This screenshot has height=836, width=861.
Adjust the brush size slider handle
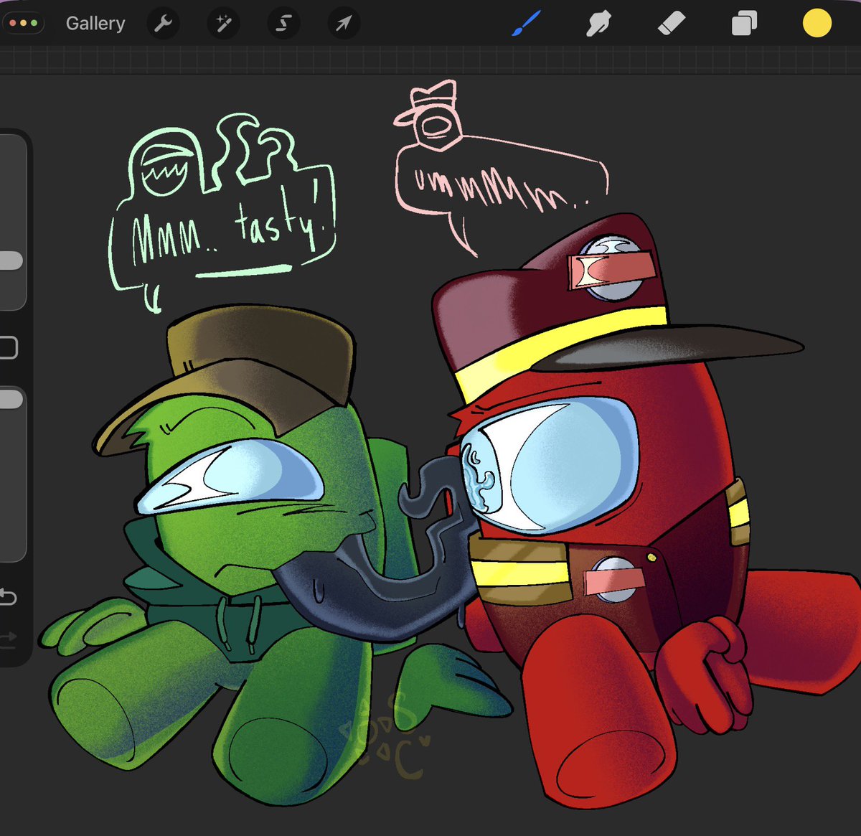click(10, 260)
